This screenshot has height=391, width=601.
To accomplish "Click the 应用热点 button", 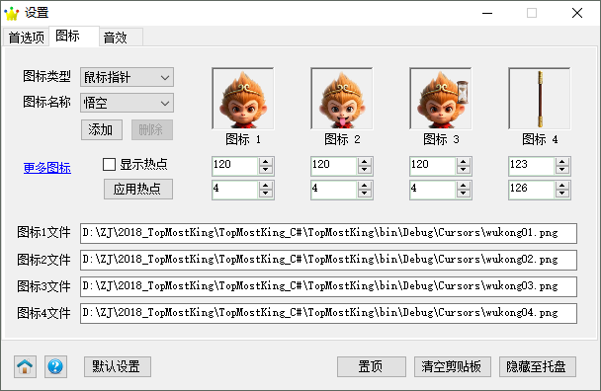I will [138, 190].
